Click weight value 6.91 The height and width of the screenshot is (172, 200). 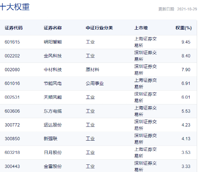(x=186, y=83)
